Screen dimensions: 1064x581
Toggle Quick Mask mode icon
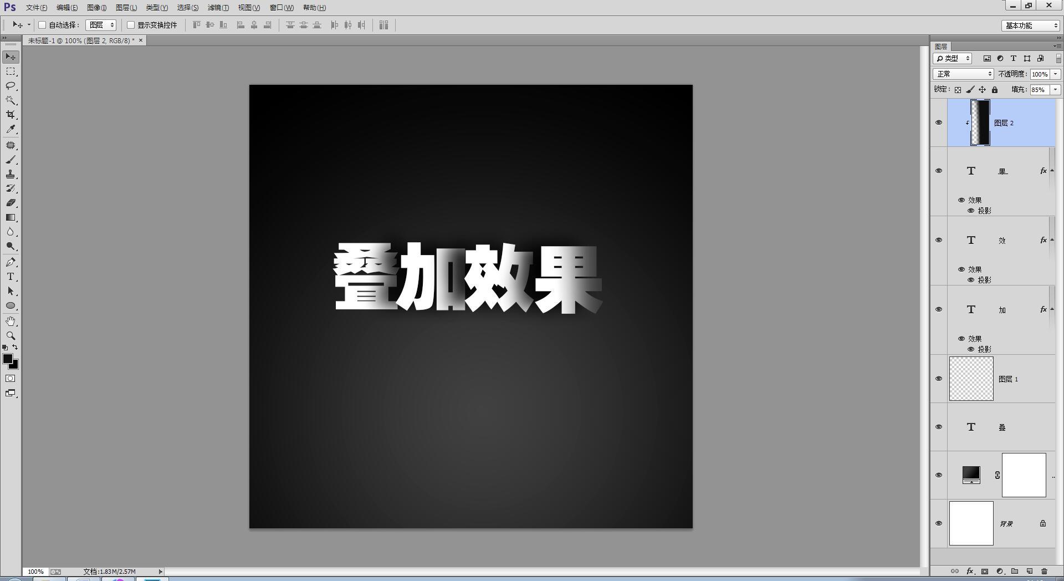(x=11, y=379)
